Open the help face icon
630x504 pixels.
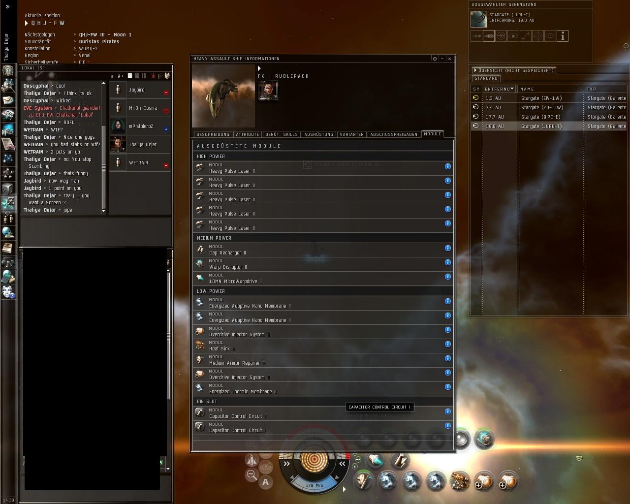(x=8, y=291)
